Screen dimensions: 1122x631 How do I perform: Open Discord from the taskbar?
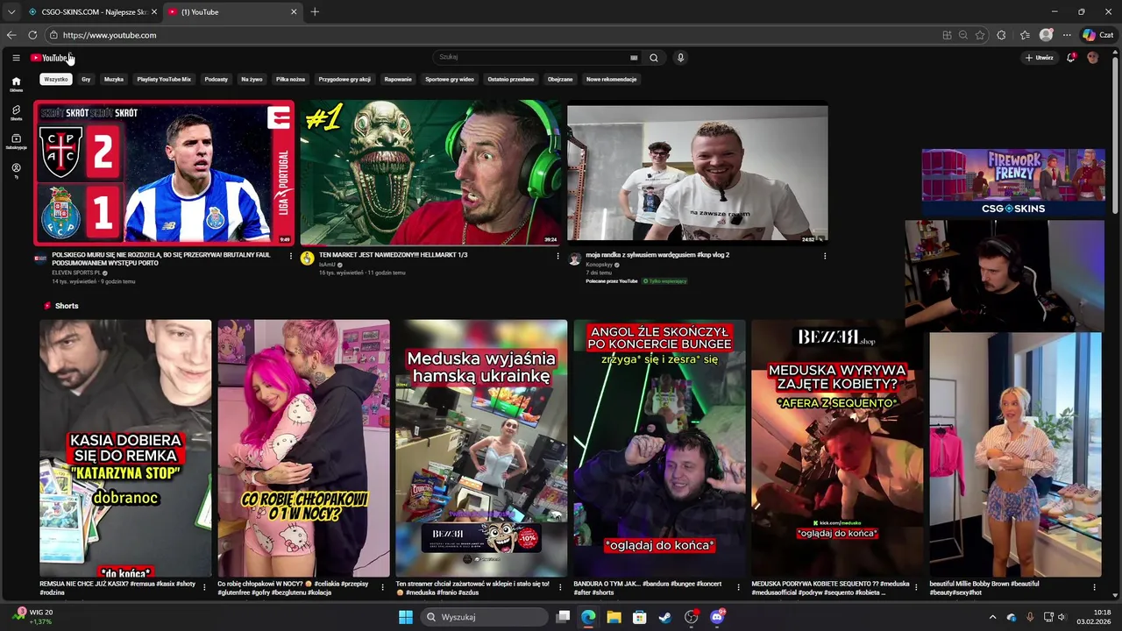click(717, 617)
